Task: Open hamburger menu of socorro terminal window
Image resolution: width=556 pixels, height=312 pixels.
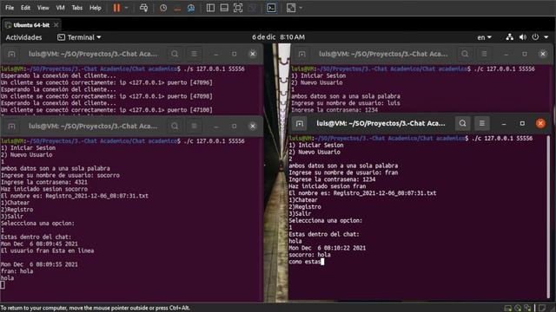Action: 194,127
